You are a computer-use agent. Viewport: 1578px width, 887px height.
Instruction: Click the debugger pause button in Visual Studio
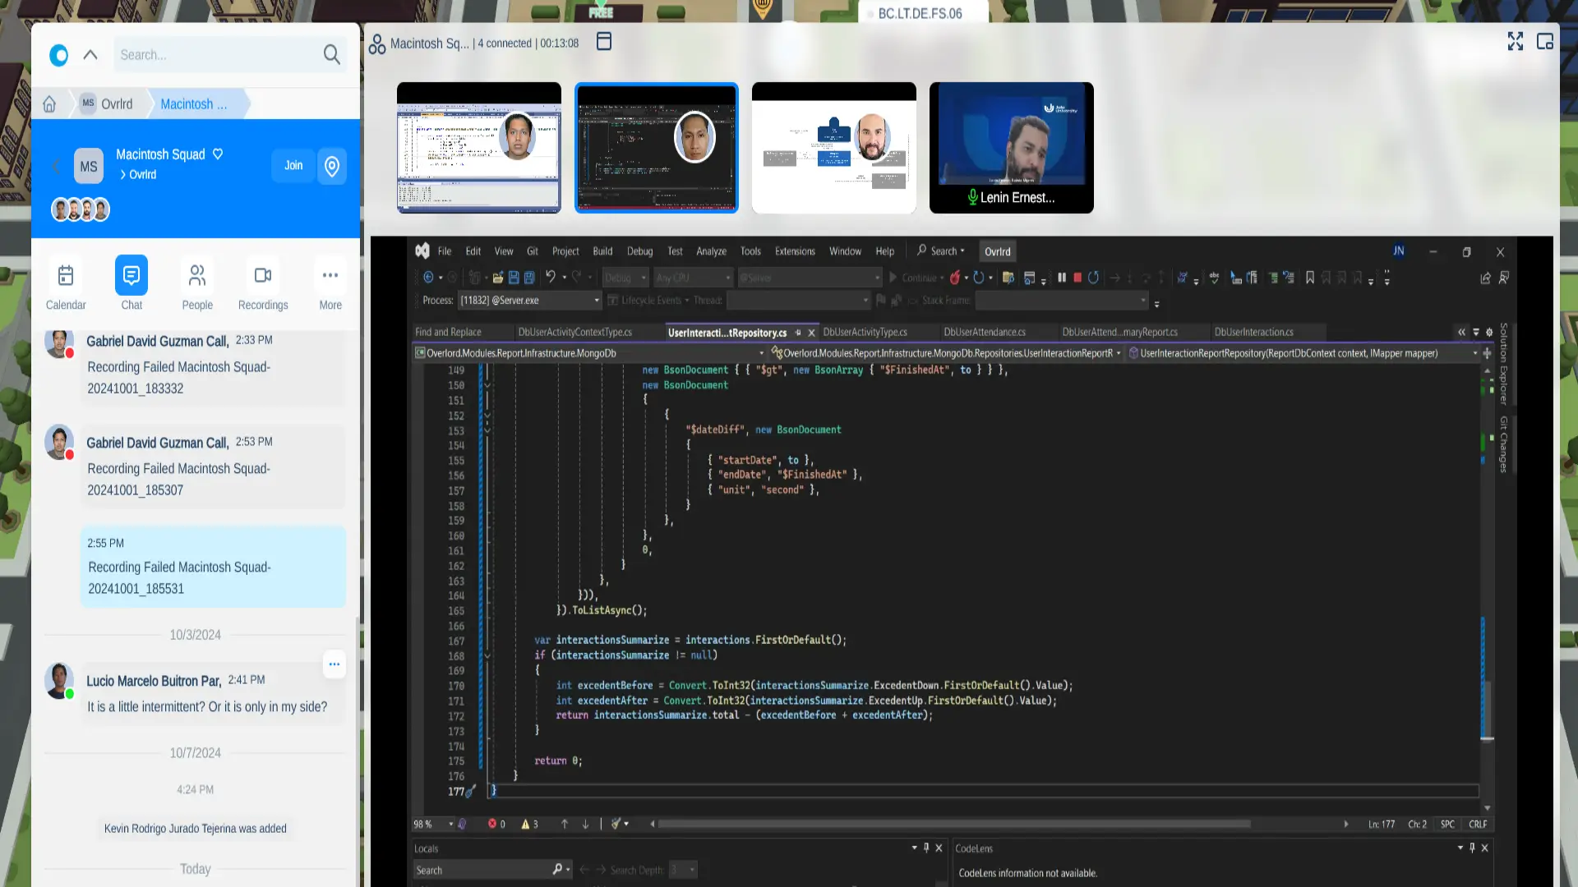1062,278
